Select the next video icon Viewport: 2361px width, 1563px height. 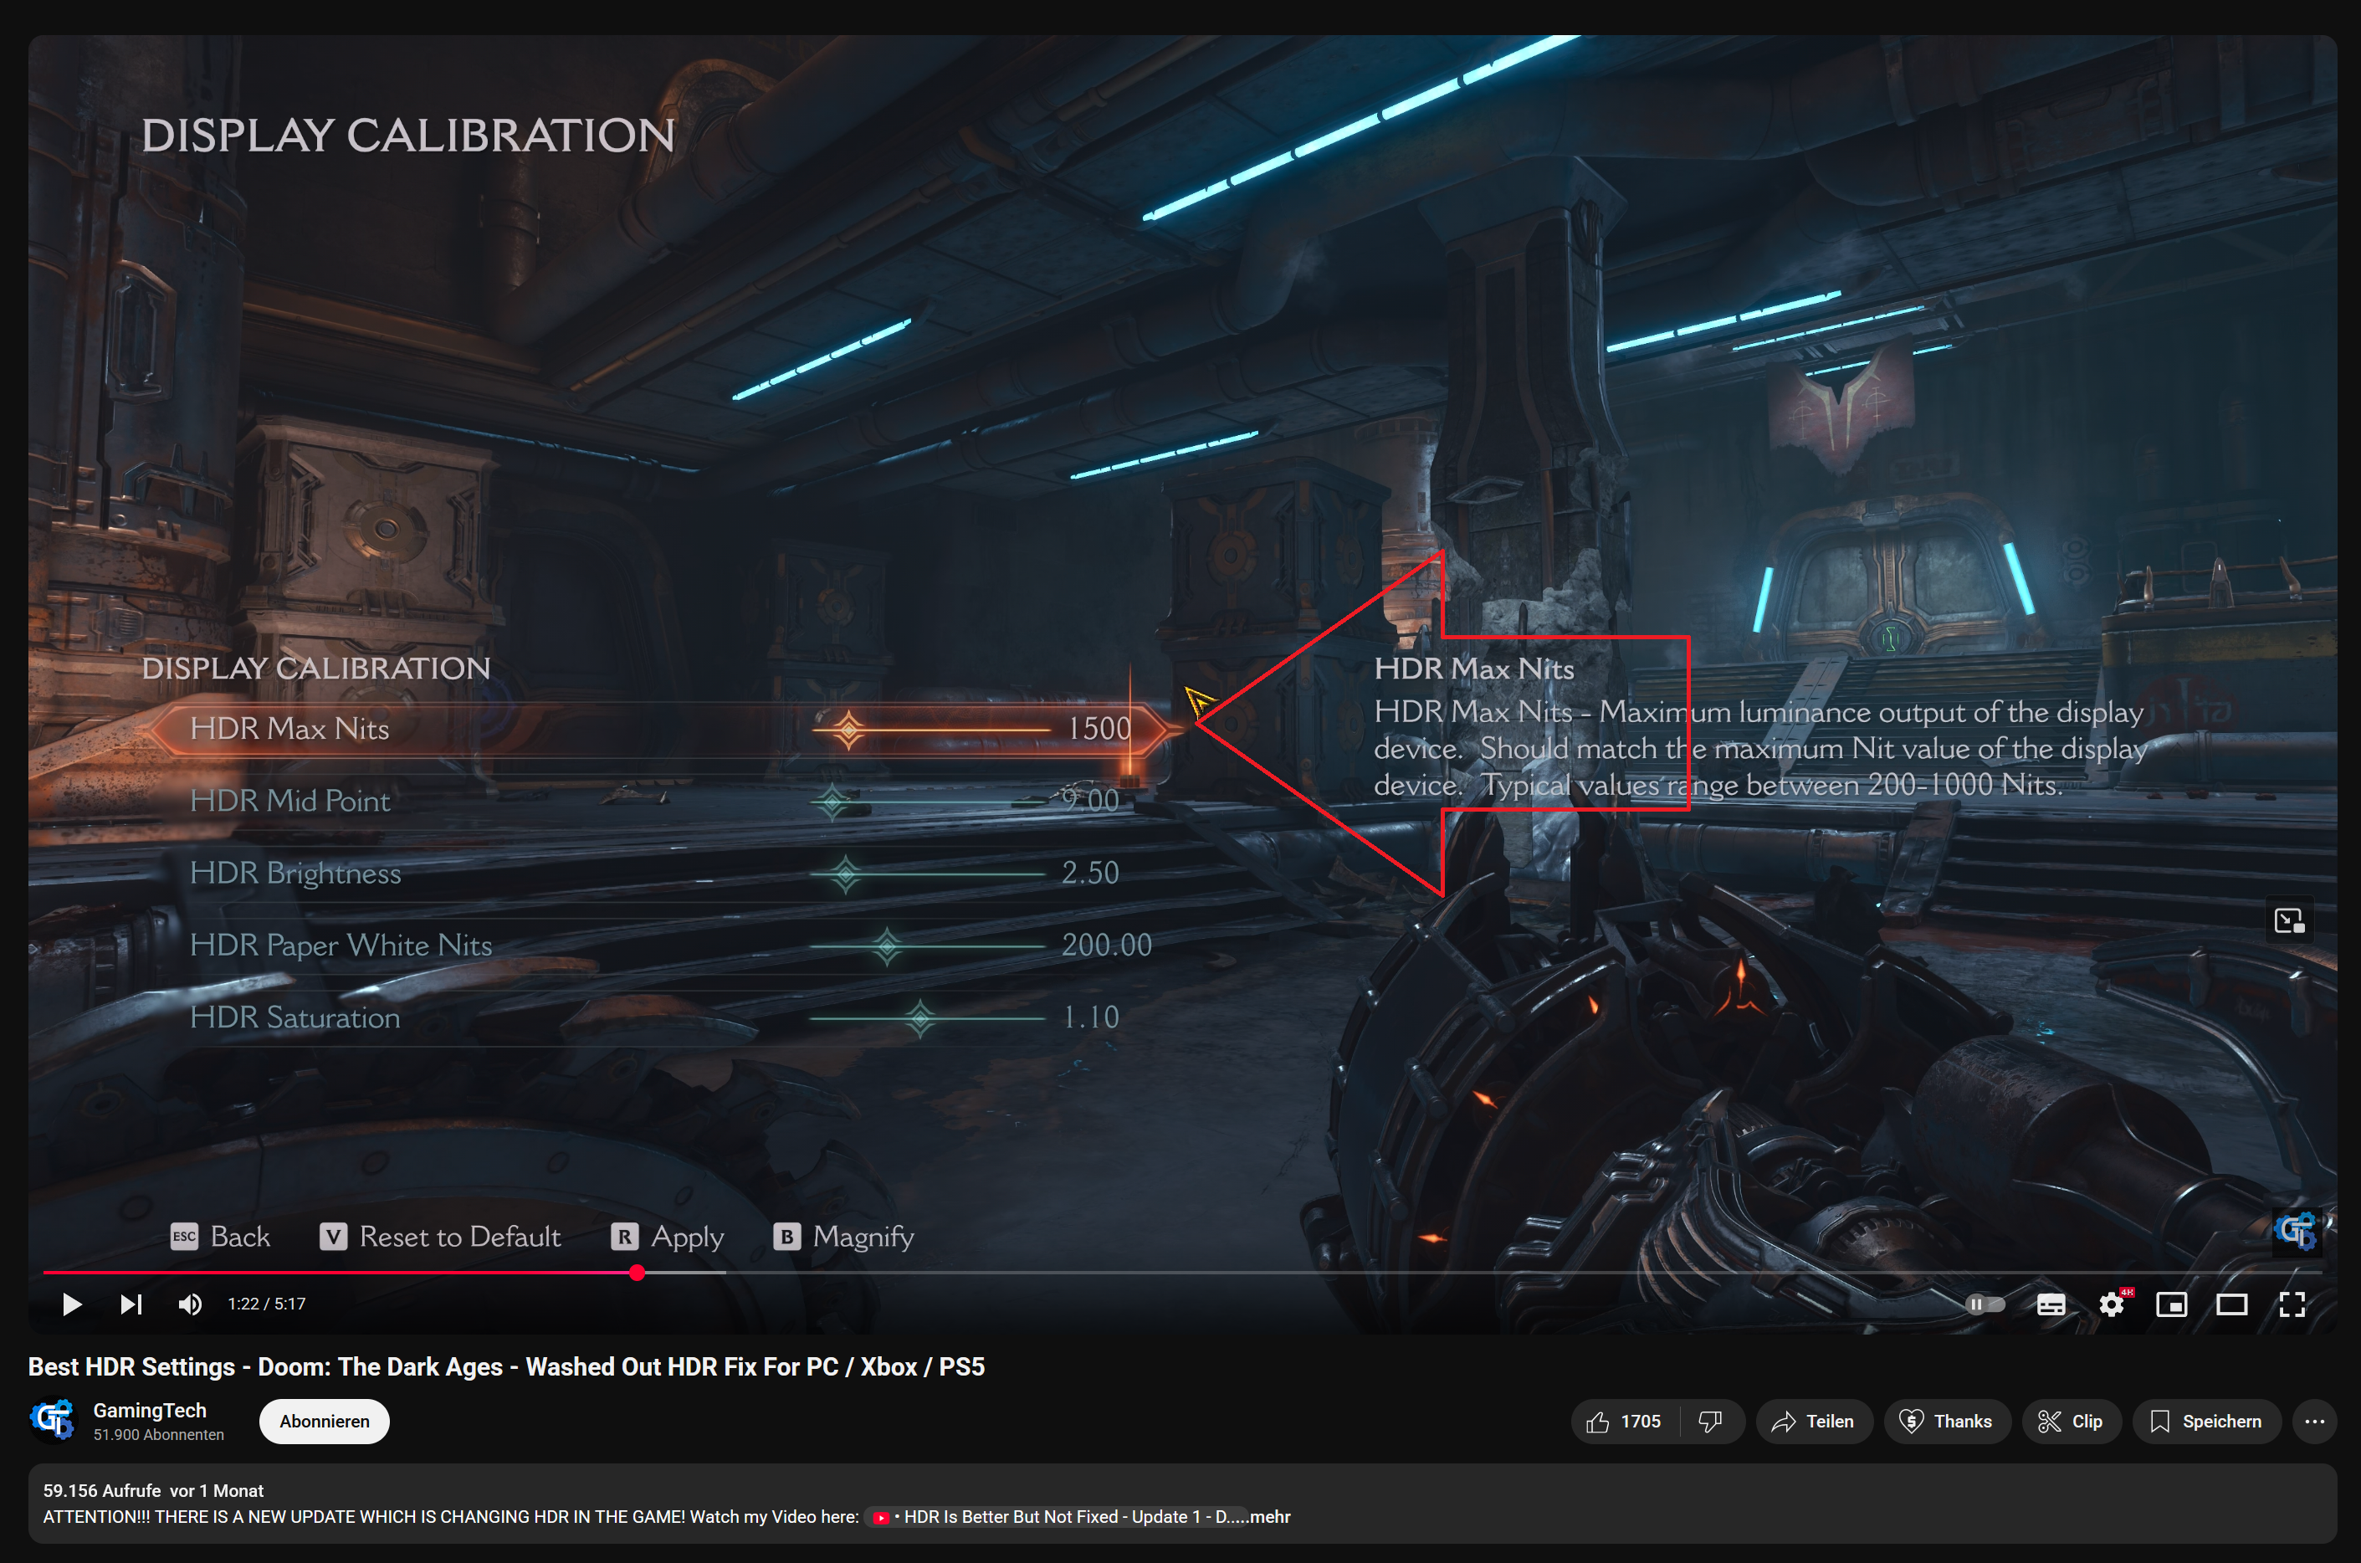click(x=131, y=1304)
